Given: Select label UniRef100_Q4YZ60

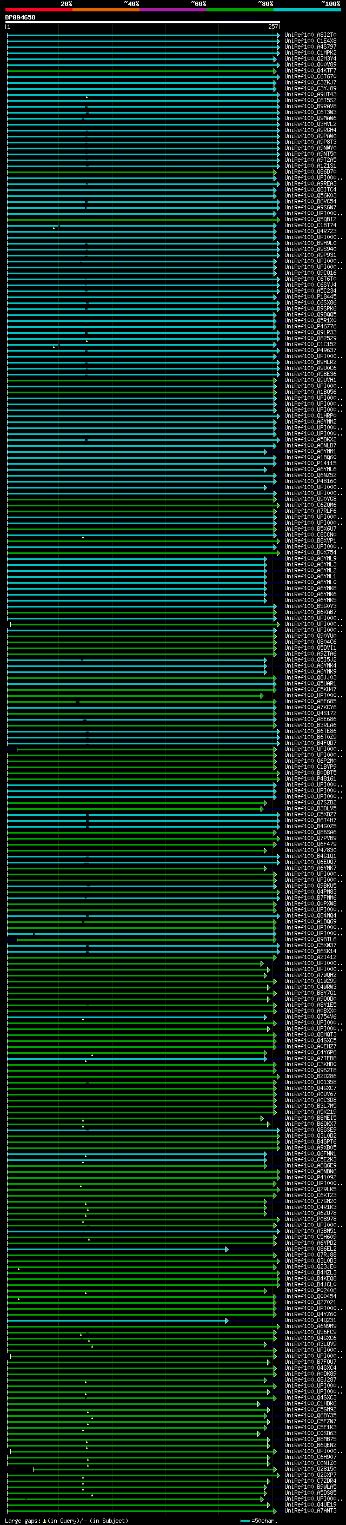Looking at the screenshot, I should 310,1314.
